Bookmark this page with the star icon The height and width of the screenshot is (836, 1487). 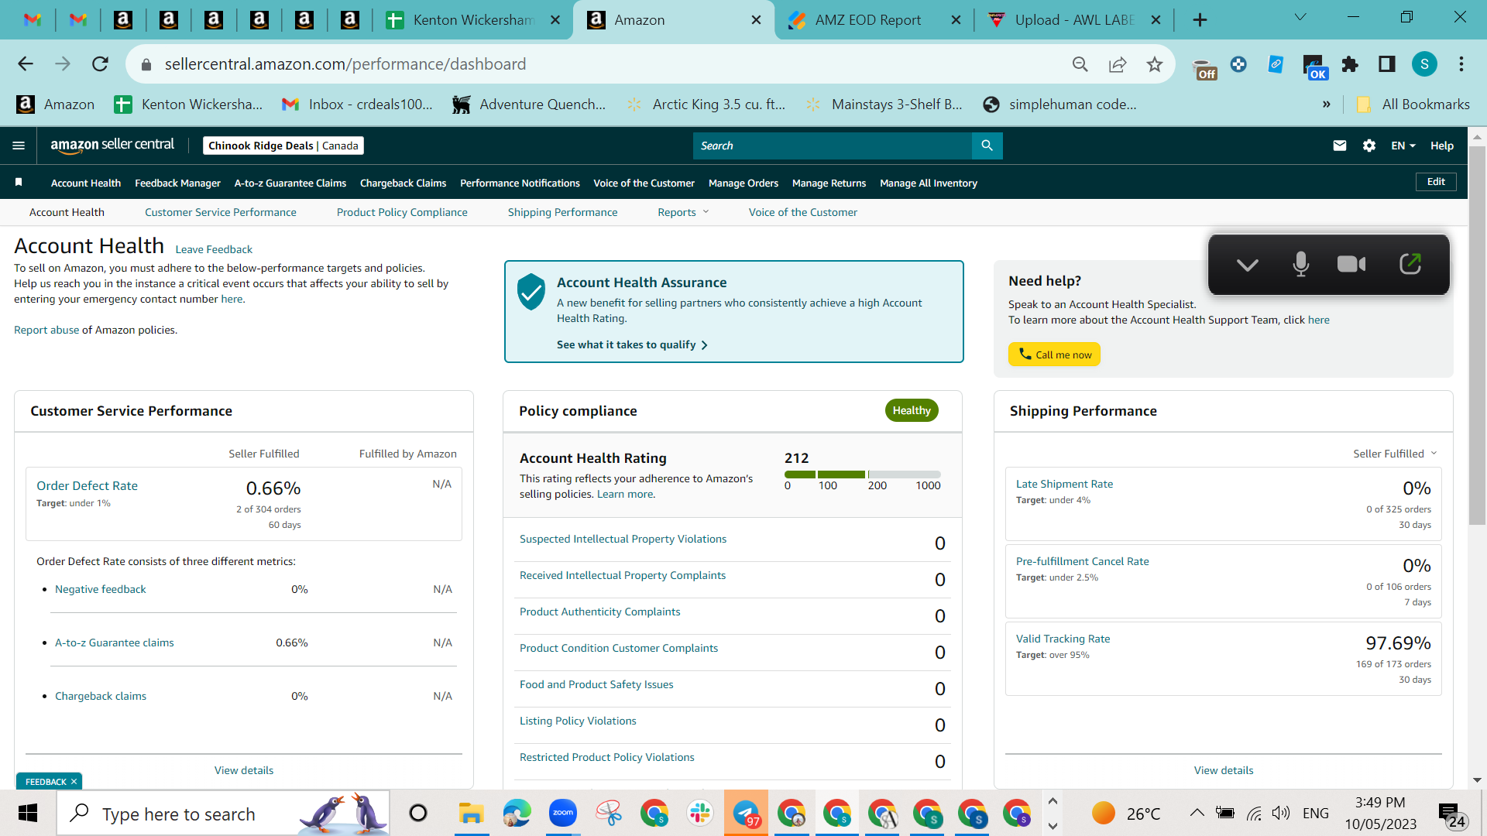tap(1154, 64)
